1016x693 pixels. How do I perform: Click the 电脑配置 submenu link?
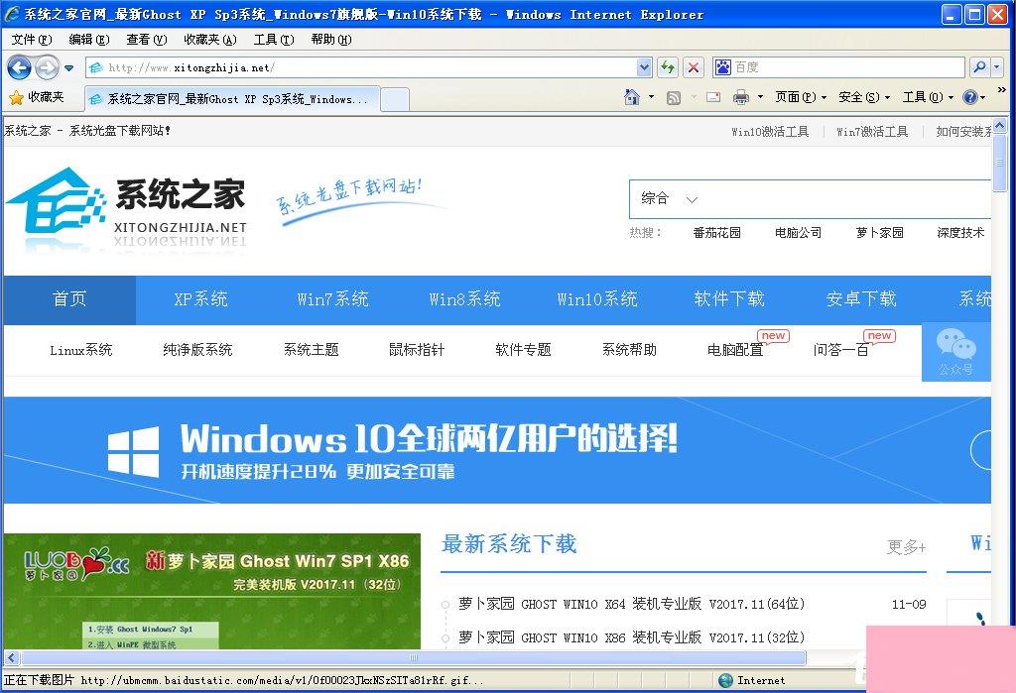point(735,350)
